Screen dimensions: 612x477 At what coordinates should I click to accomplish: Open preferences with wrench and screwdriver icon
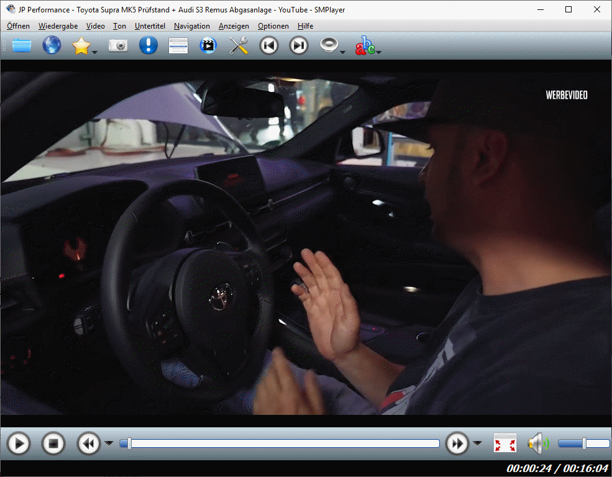[x=239, y=45]
